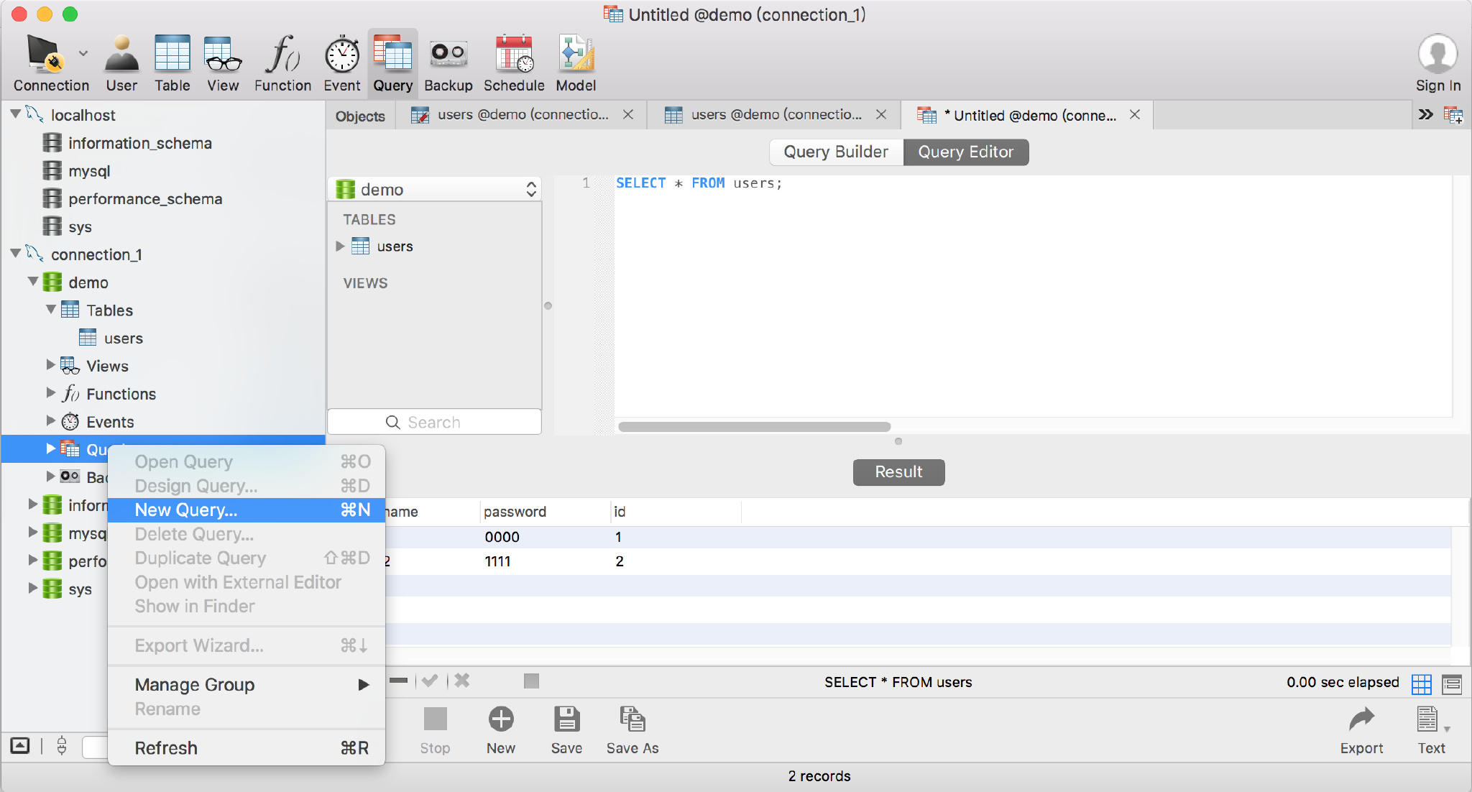
Task: Expand the Views tree node
Action: 50,365
